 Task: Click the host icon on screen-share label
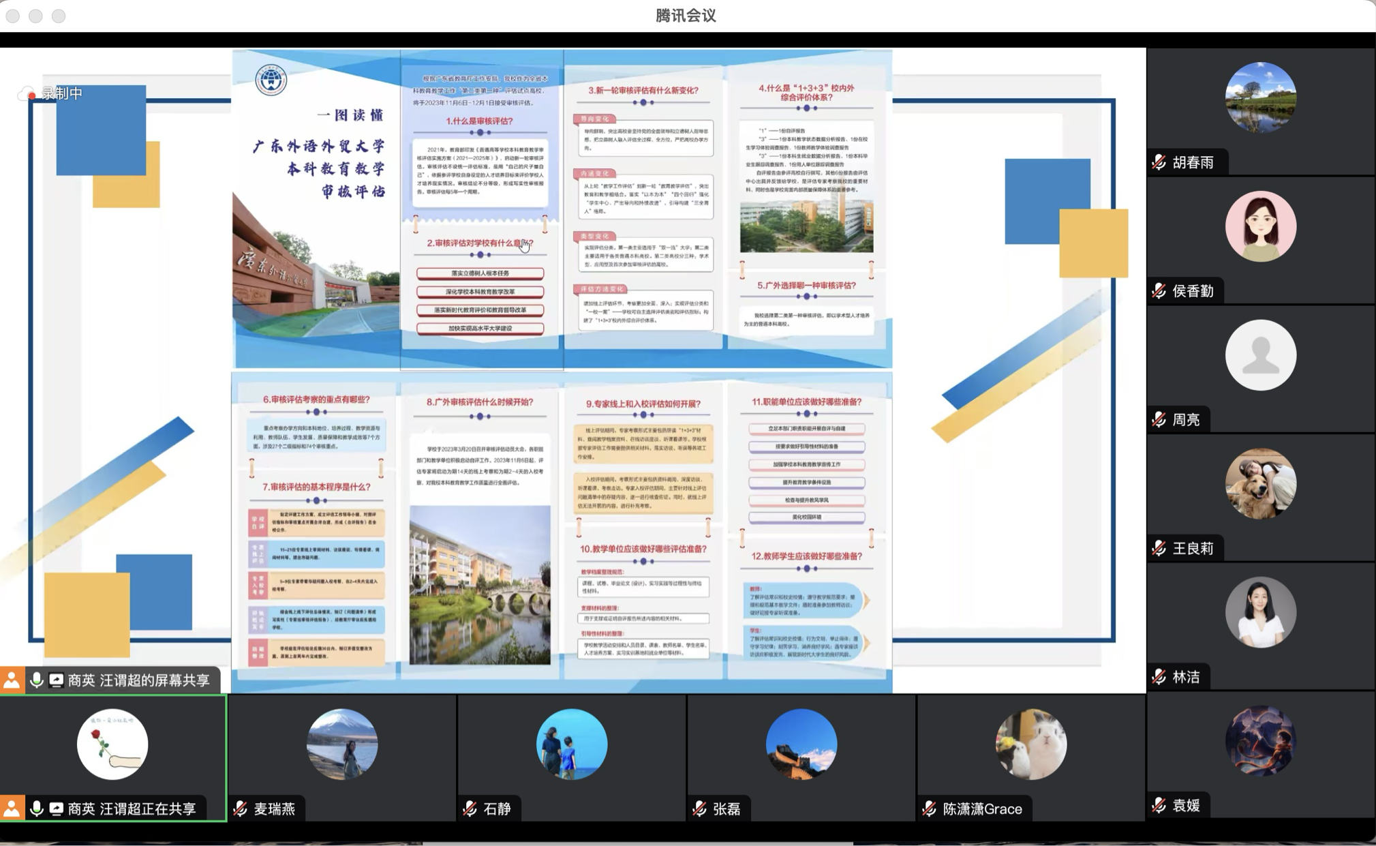click(12, 680)
